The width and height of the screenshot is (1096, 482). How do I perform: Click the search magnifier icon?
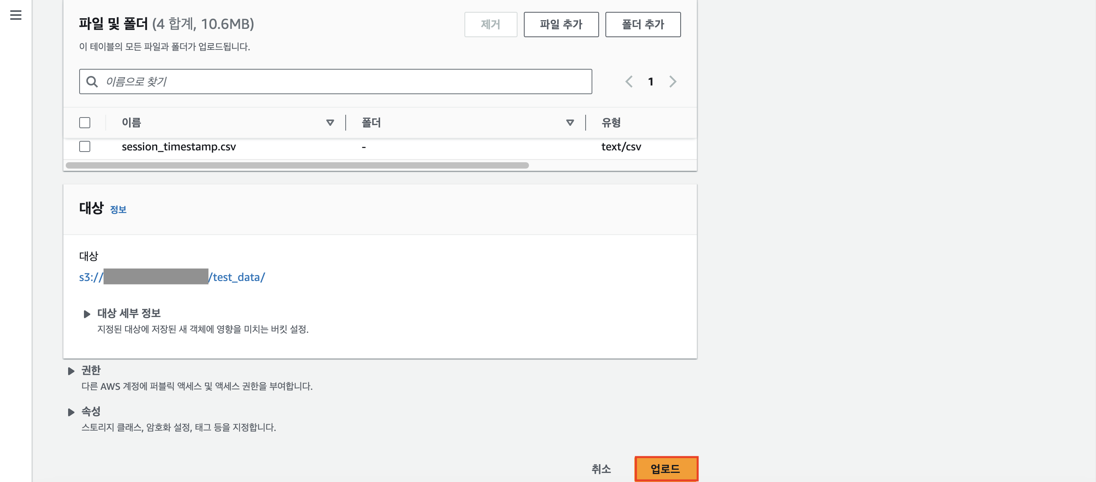tap(92, 82)
